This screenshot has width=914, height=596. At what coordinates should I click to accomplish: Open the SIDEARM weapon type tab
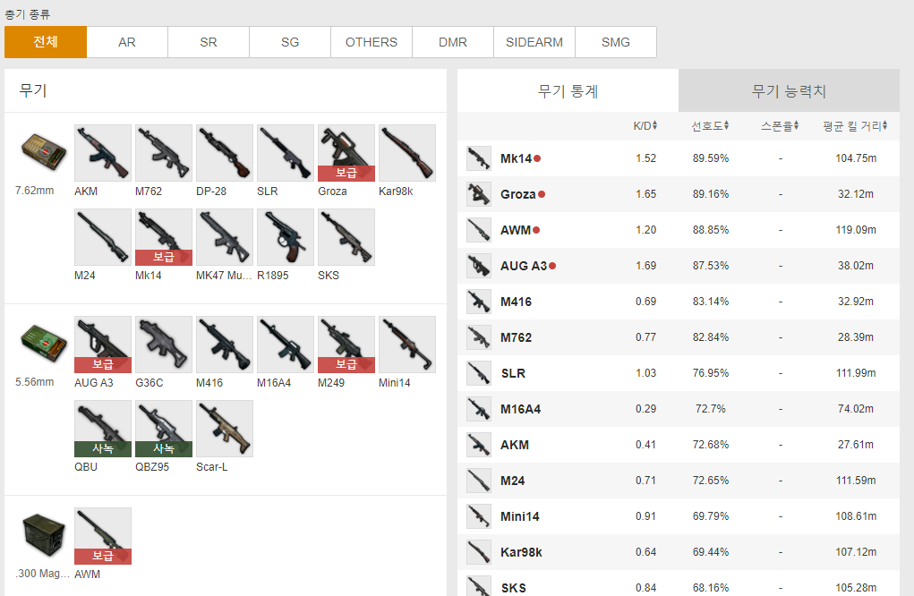click(534, 42)
